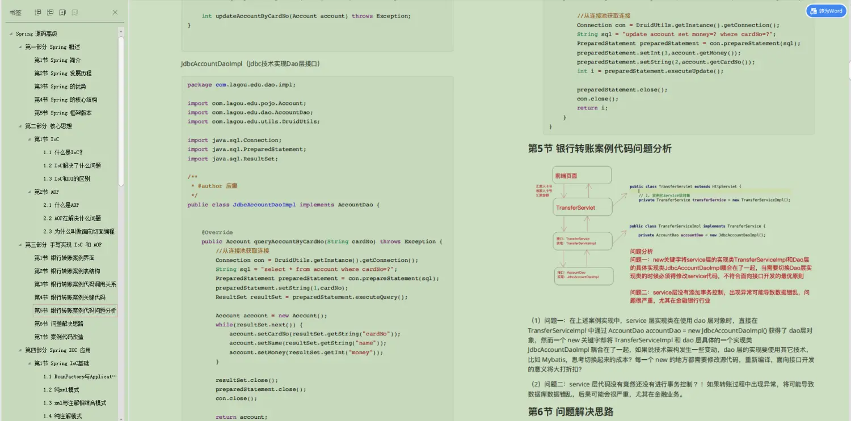Collapse the Spring 源码高级 root node
Screen dimensions: 851x421
[x=11, y=34]
